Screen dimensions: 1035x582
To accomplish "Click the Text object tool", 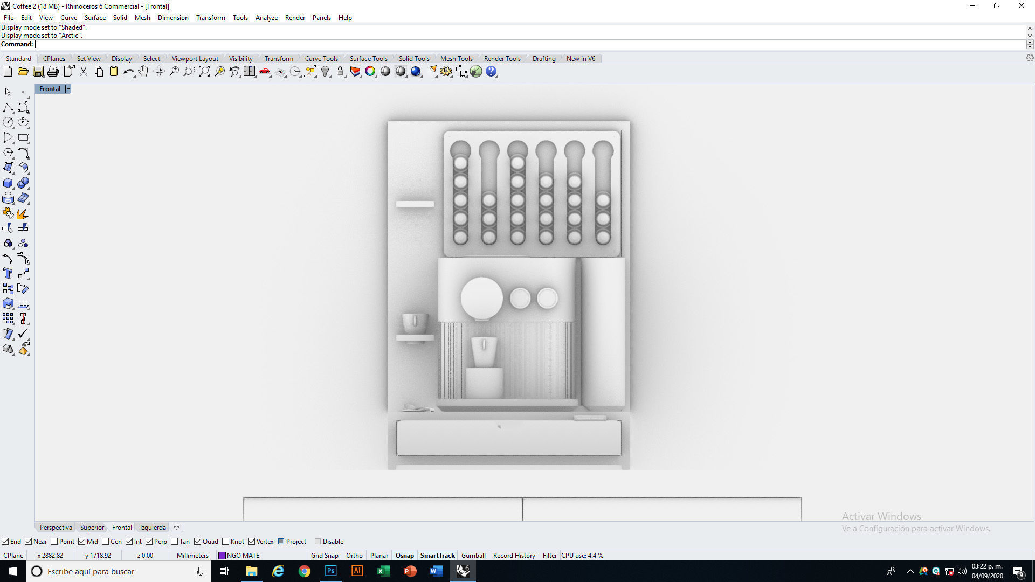I will tap(8, 274).
